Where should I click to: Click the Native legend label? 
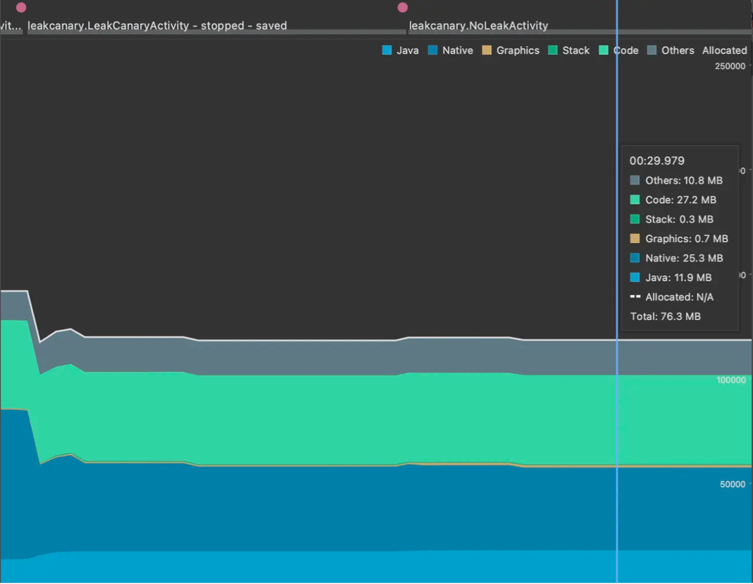coord(457,51)
